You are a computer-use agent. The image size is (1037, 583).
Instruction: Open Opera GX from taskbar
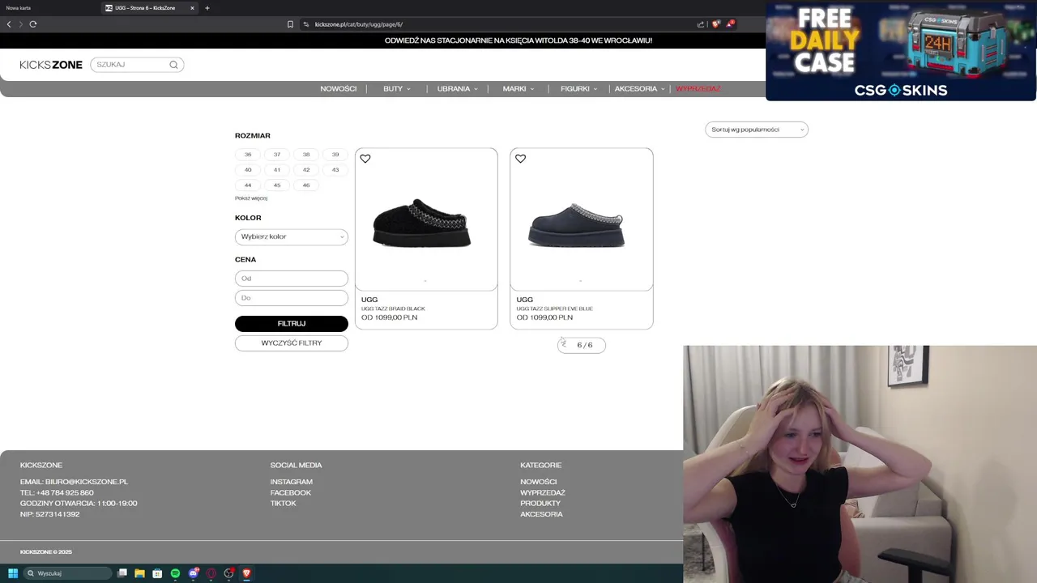click(211, 573)
